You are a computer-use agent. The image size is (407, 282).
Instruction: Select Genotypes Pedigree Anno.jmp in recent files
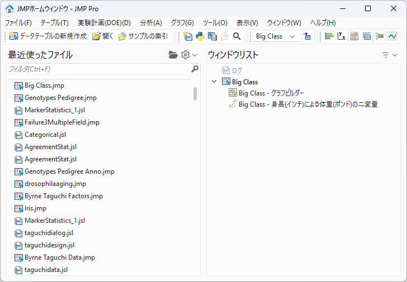point(69,171)
